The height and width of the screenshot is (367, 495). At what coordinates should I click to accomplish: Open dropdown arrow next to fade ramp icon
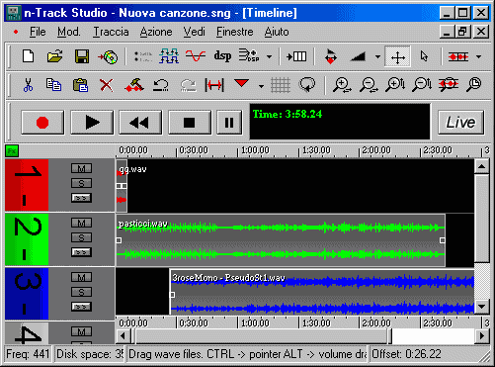click(377, 57)
